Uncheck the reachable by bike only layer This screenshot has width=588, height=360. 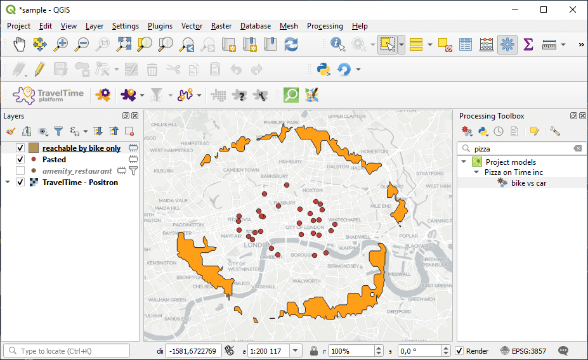20,148
